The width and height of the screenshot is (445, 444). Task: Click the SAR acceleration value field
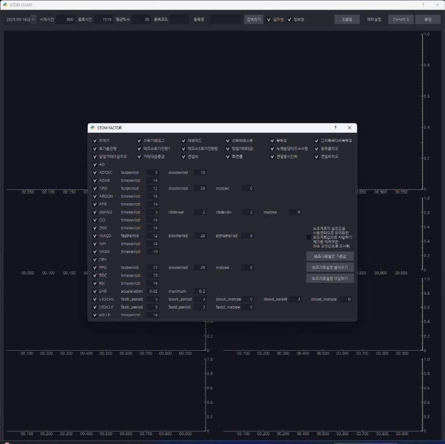[x=153, y=291]
